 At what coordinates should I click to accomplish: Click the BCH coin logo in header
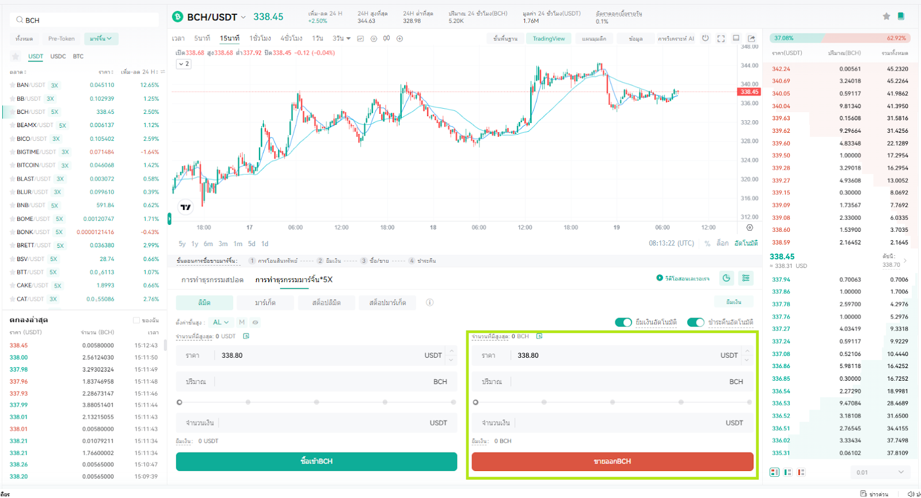click(177, 17)
